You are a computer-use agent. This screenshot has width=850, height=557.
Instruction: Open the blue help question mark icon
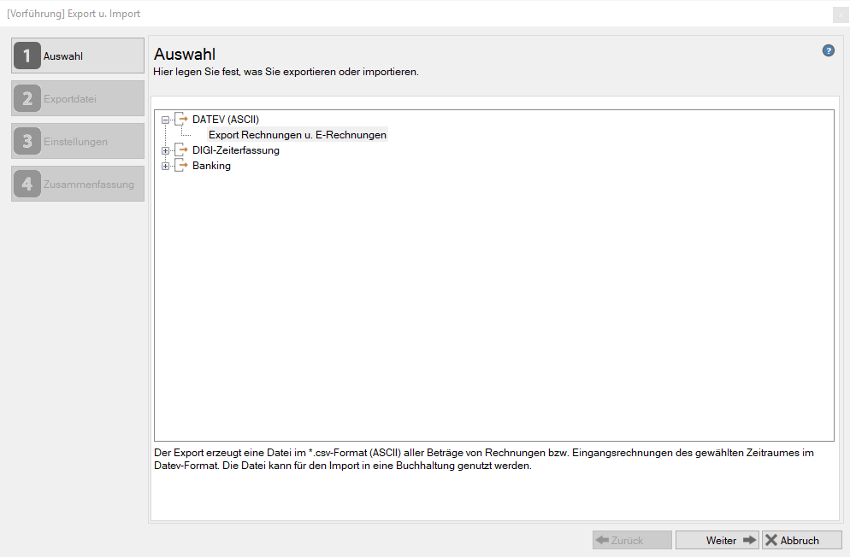tap(829, 50)
